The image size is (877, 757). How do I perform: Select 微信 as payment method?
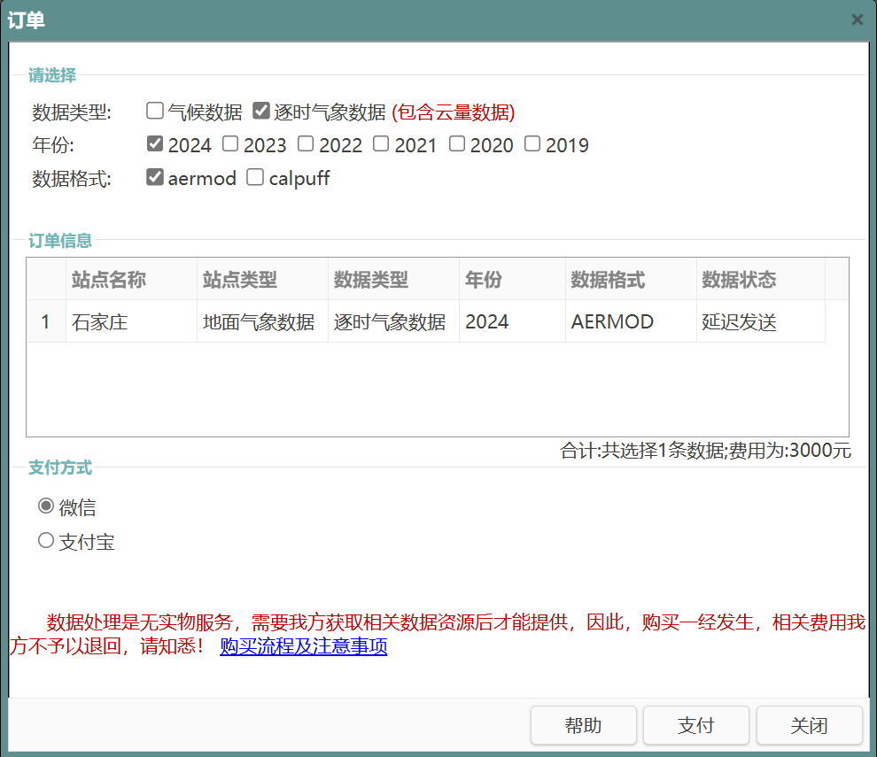click(46, 506)
